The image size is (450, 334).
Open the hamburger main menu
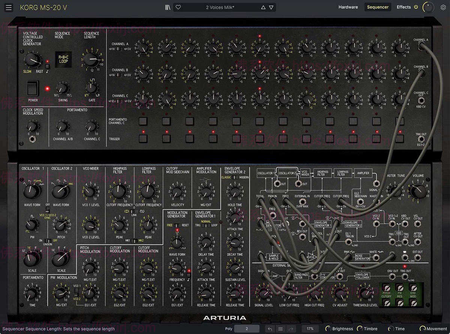[x=9, y=7]
